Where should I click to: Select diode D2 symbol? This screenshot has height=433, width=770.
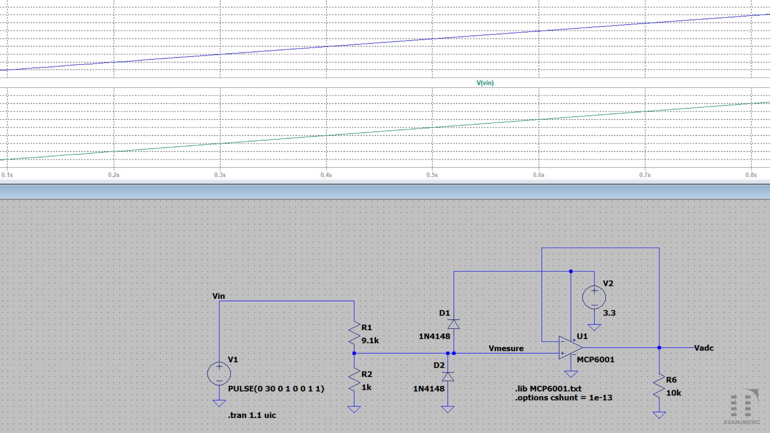(x=448, y=376)
